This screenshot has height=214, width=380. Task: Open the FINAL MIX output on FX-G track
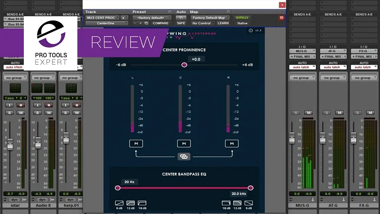click(362, 57)
